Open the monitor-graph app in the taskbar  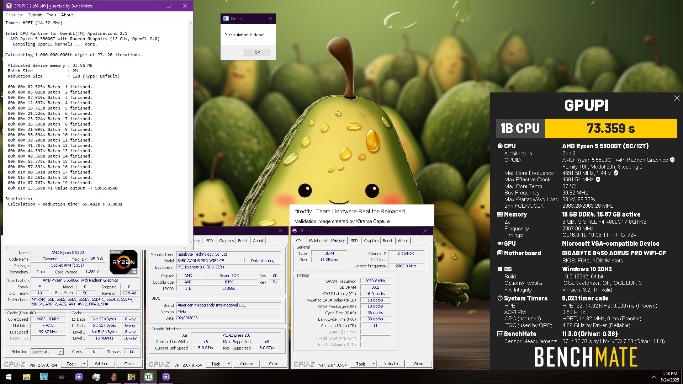[96, 377]
